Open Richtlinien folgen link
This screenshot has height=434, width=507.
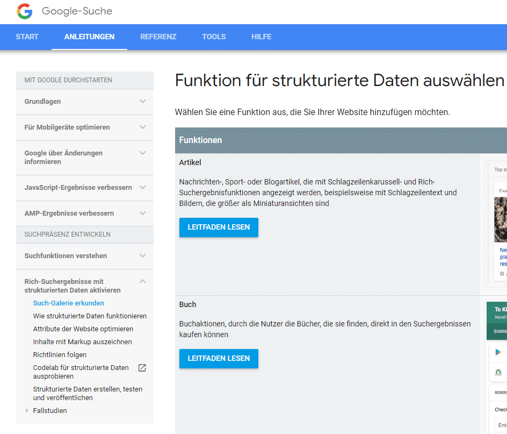pos(60,355)
